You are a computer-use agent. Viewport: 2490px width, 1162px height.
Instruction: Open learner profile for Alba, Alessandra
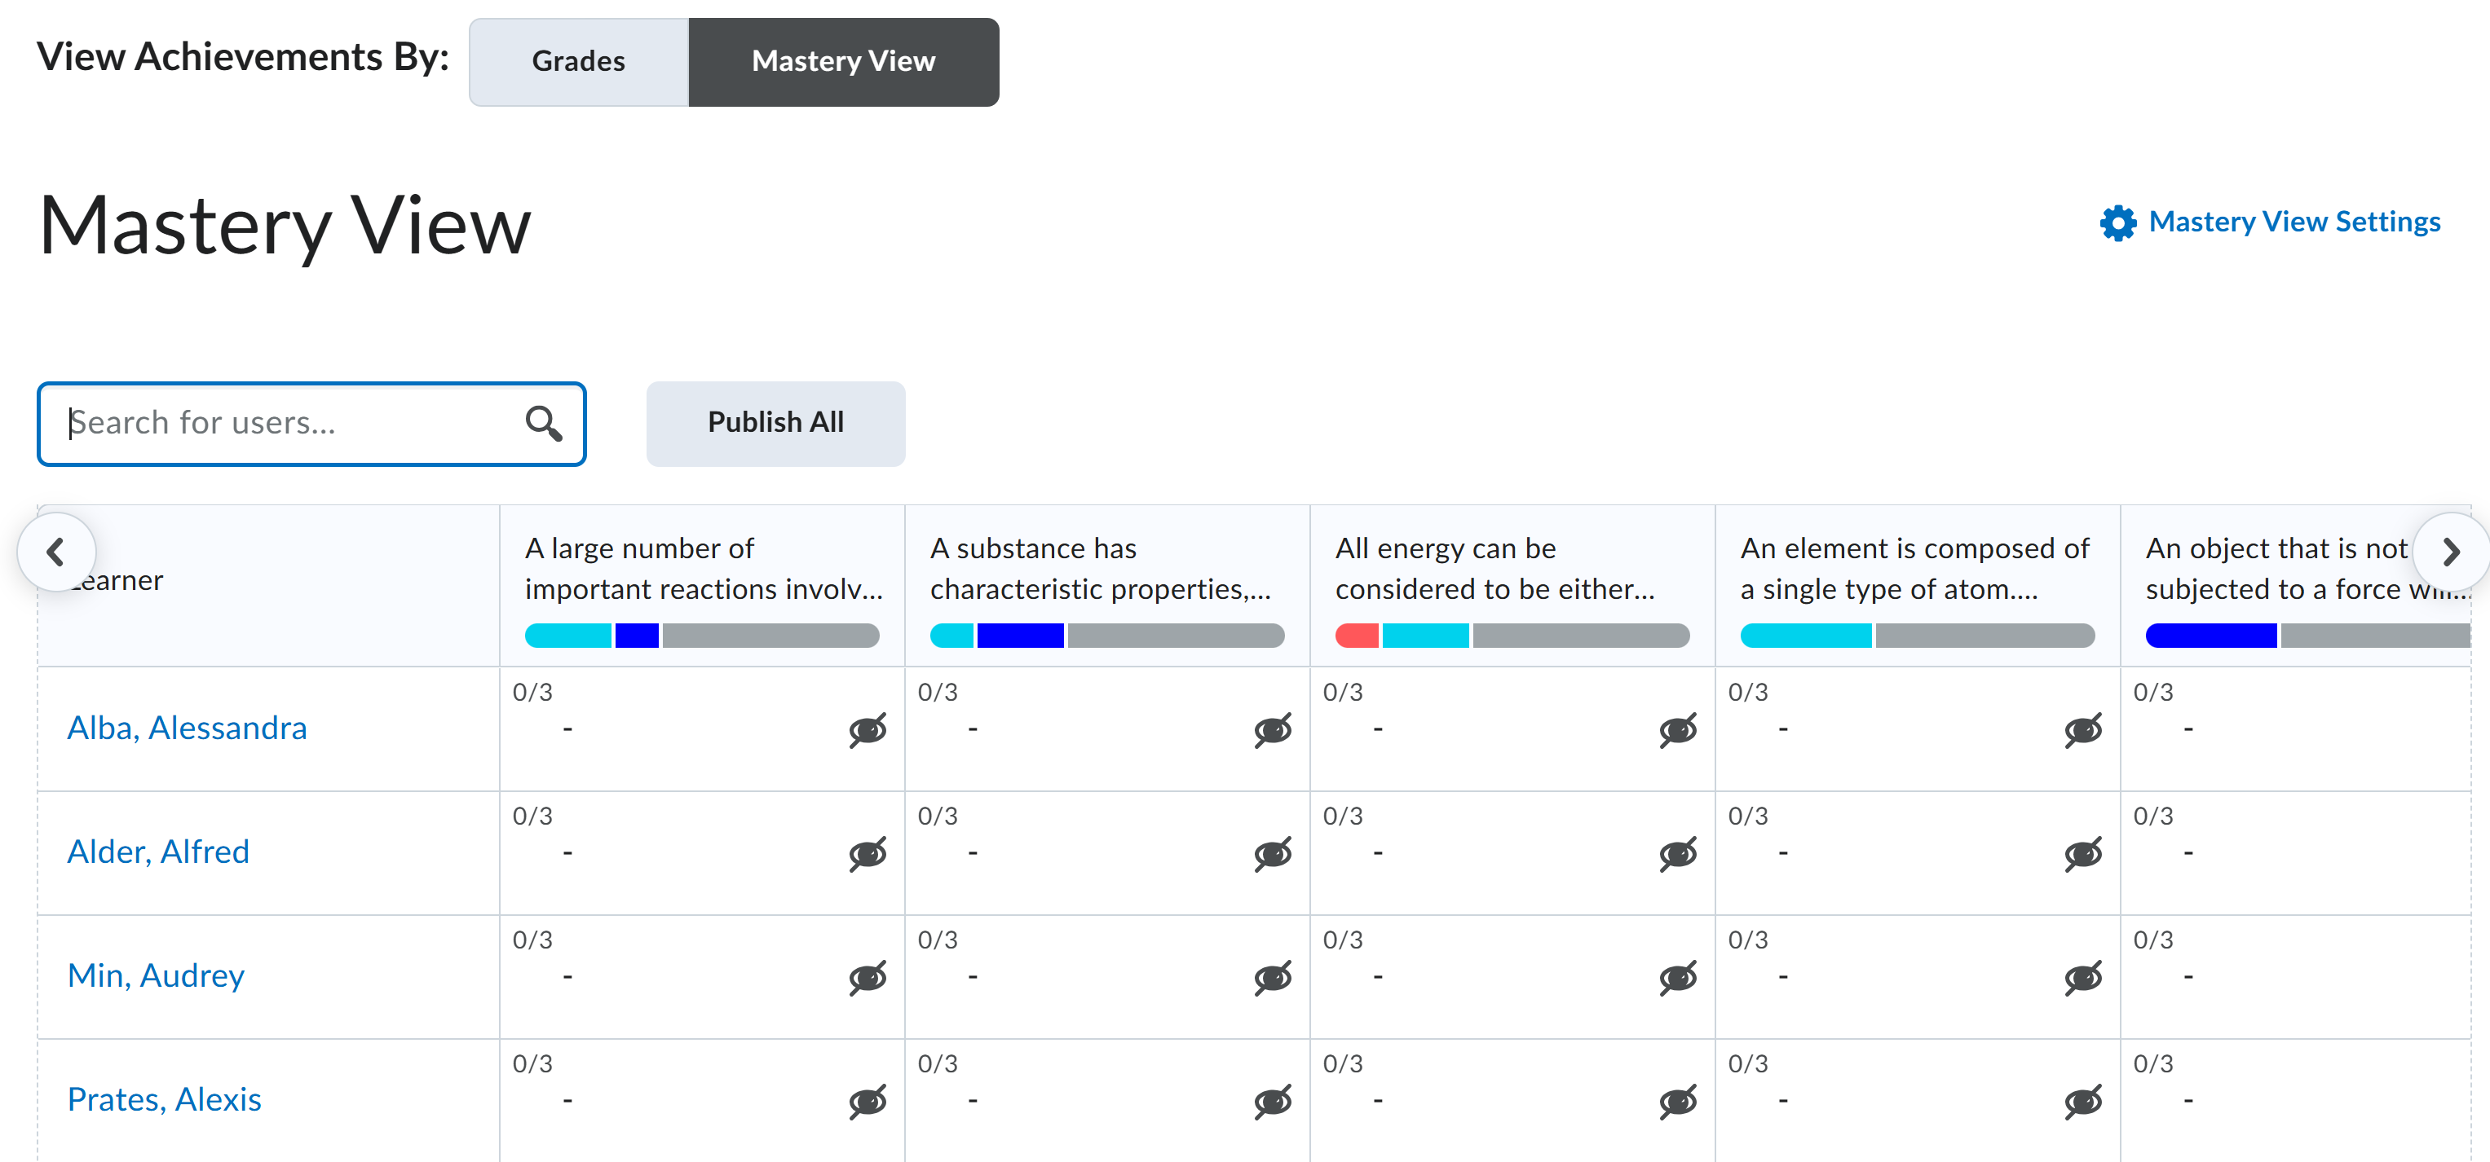pos(188,728)
